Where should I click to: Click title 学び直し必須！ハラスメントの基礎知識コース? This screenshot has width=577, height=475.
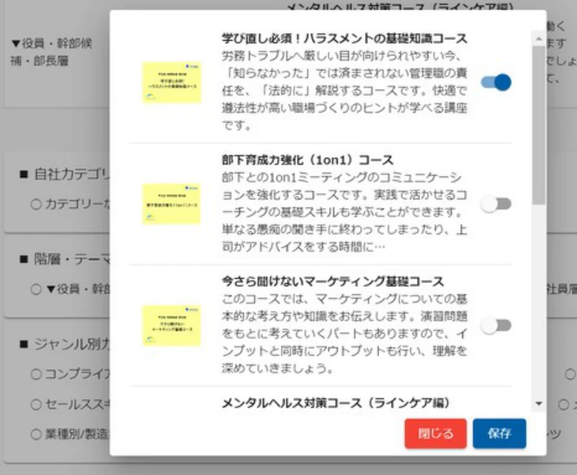344,39
